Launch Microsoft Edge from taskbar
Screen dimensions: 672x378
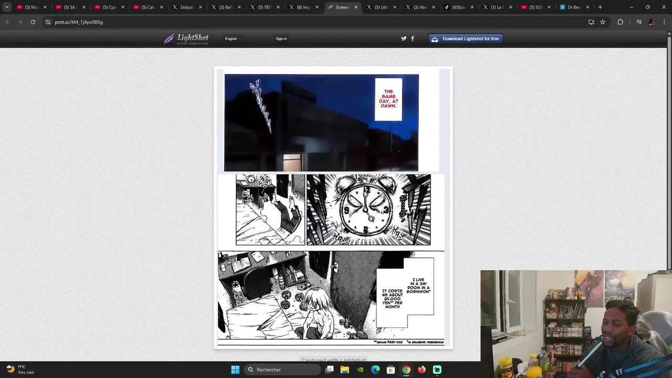click(375, 370)
